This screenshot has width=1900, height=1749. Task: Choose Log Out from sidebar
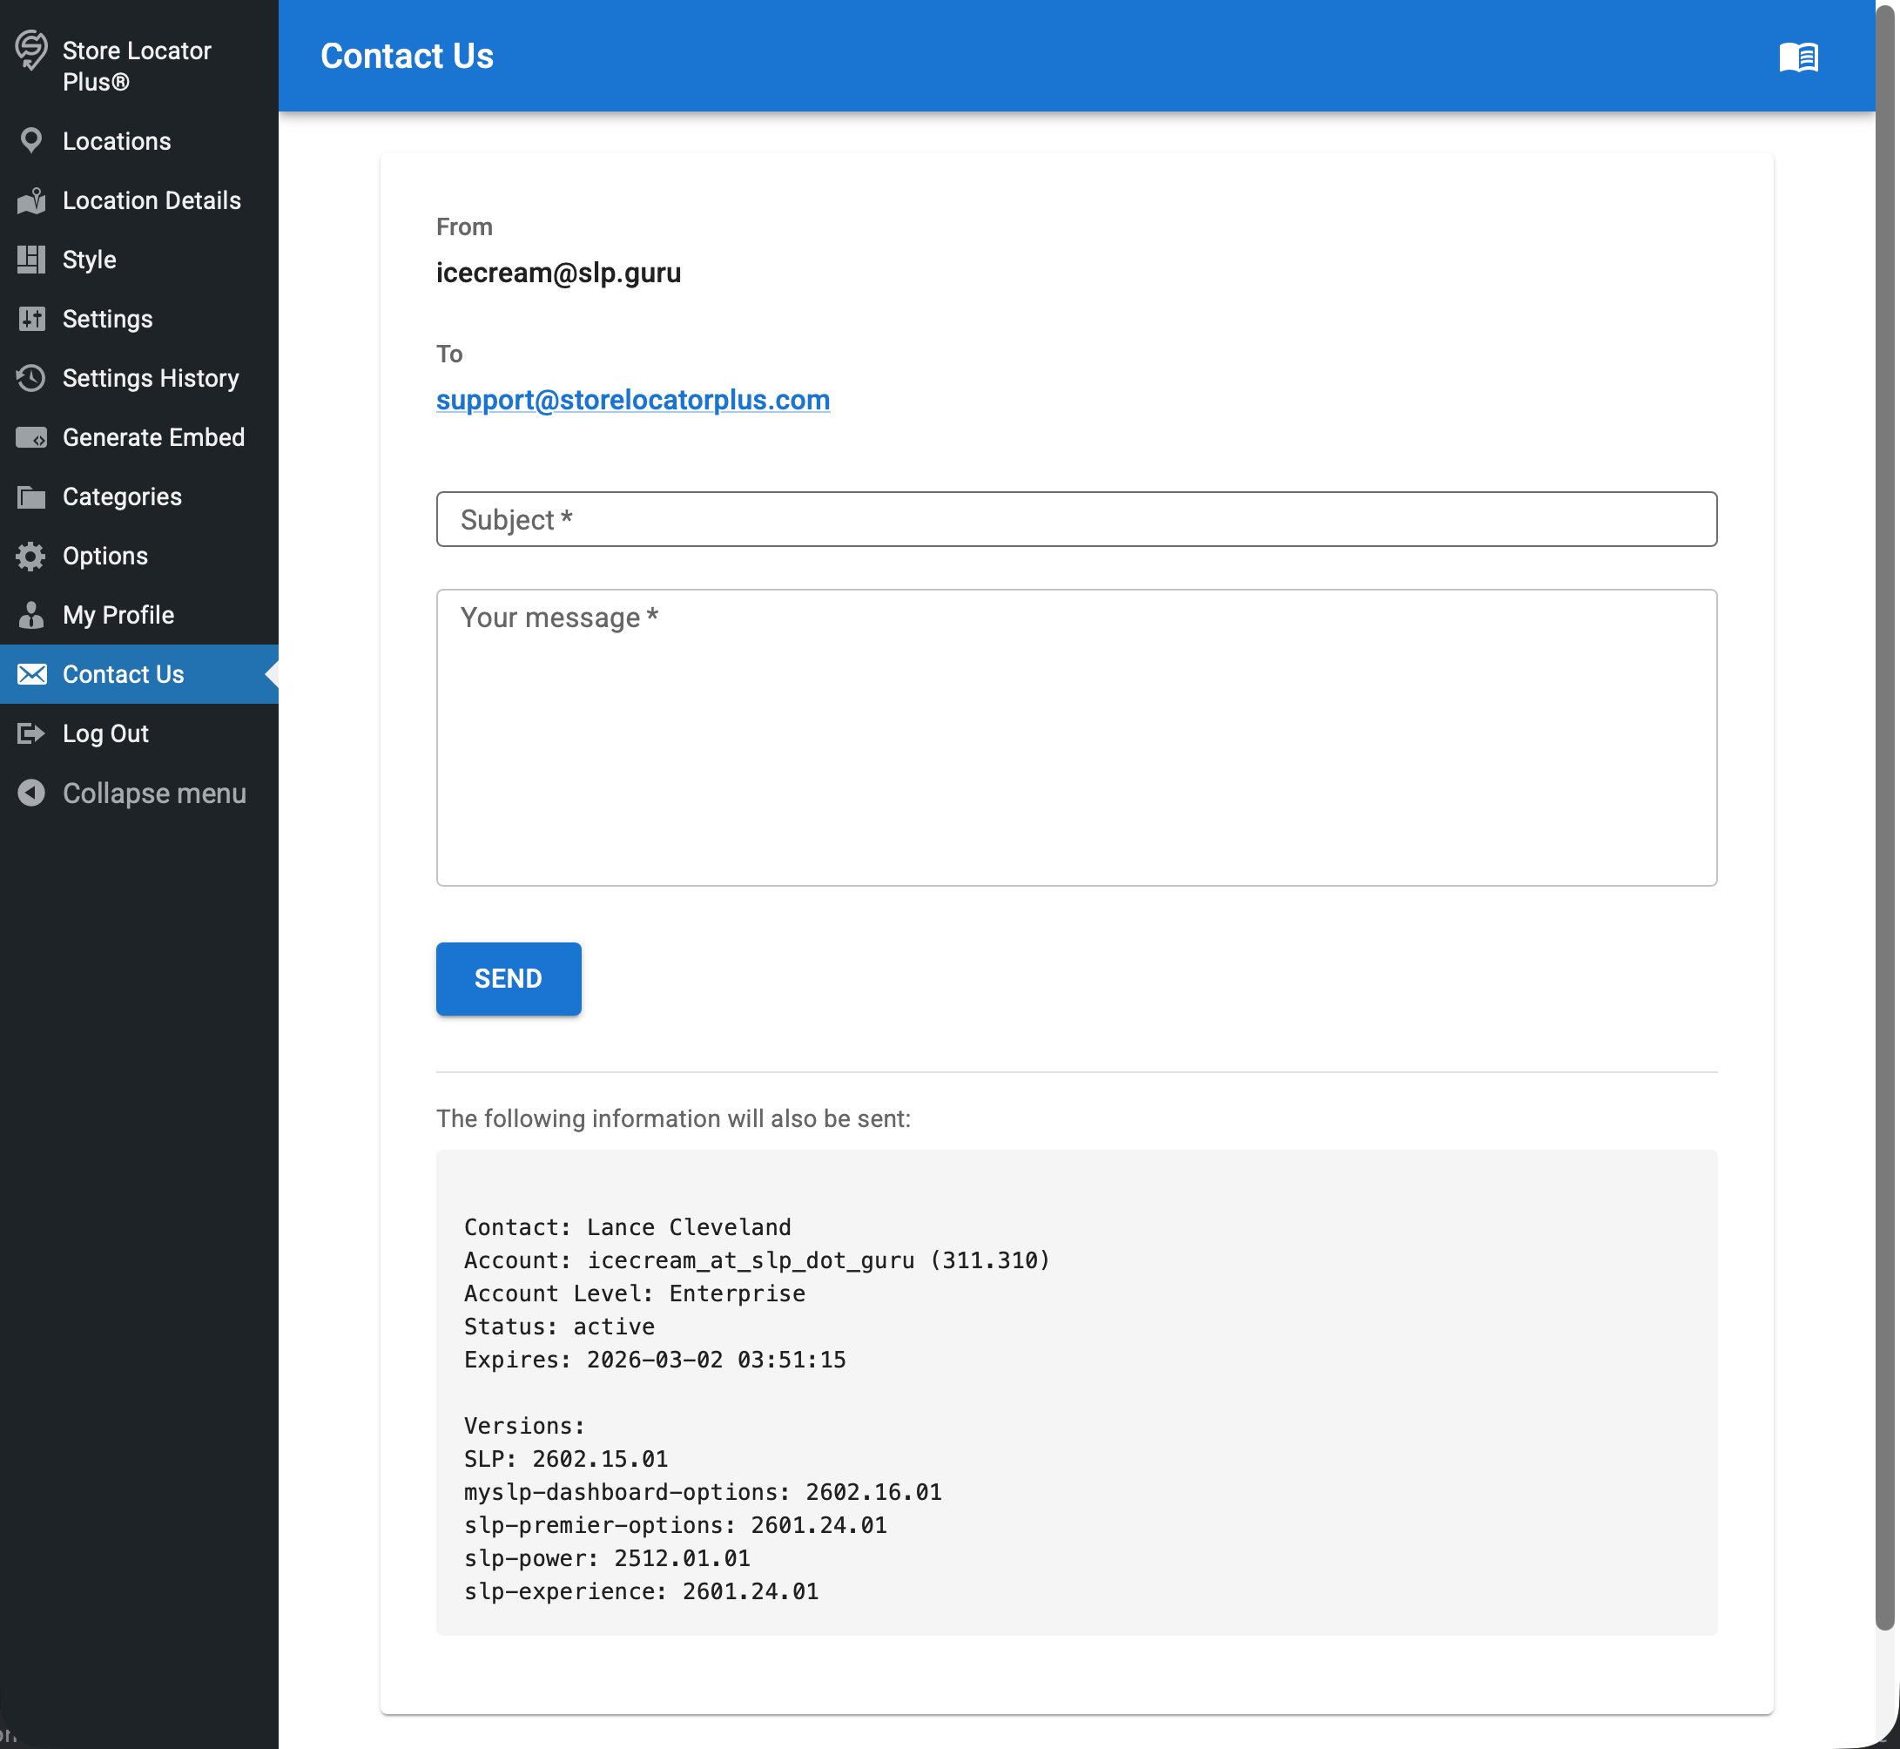point(105,733)
